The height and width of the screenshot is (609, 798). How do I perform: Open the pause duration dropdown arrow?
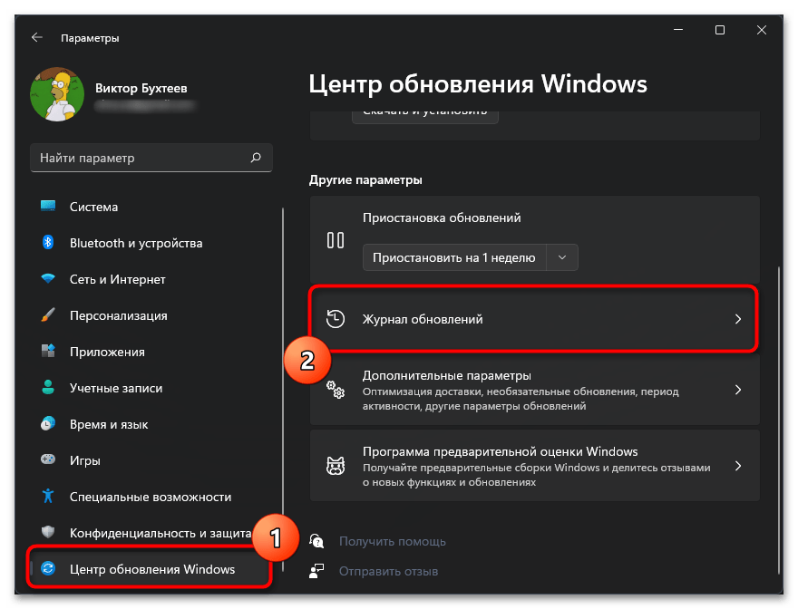[562, 257]
